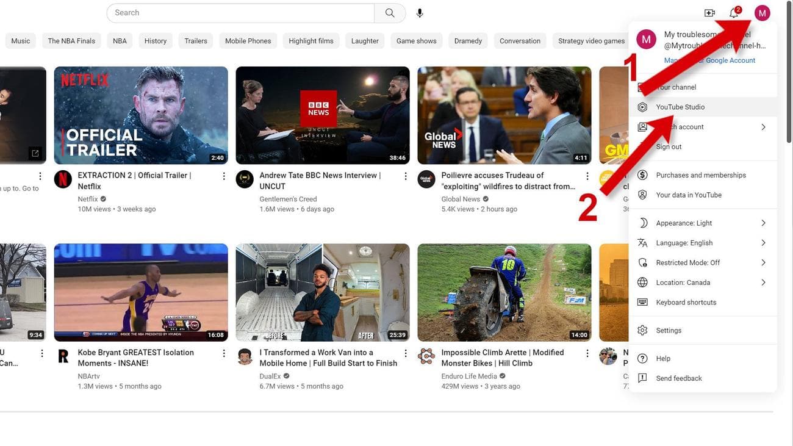The width and height of the screenshot is (793, 446).
Task: Open Andrew Tate BBC News Interview title
Action: 320,181
